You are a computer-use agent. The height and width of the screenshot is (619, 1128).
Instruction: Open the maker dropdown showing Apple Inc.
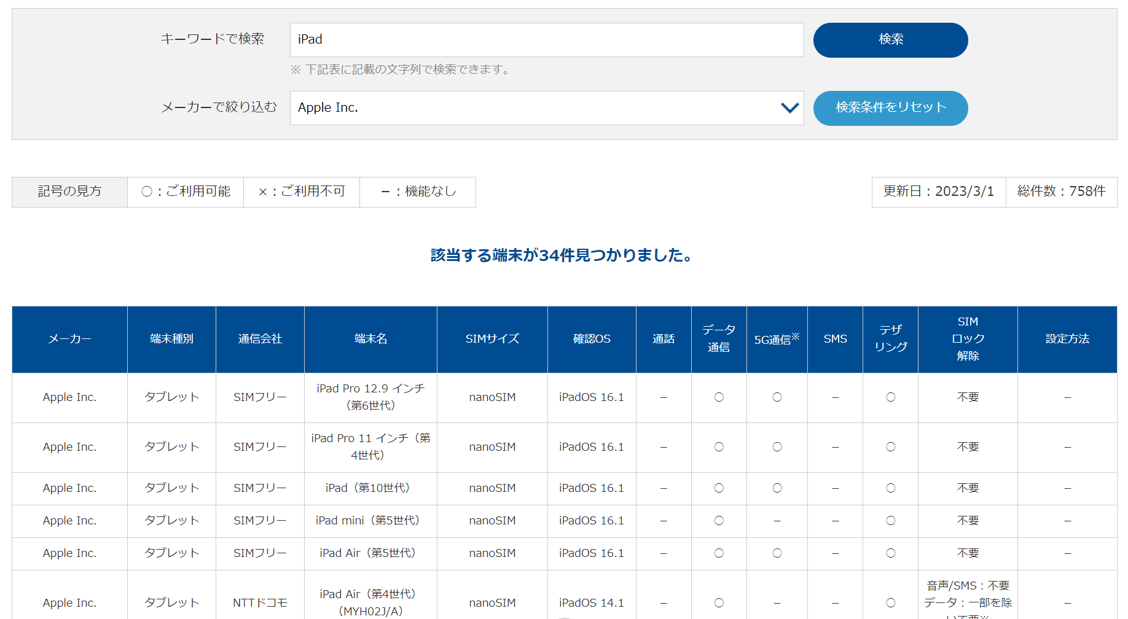[547, 108]
